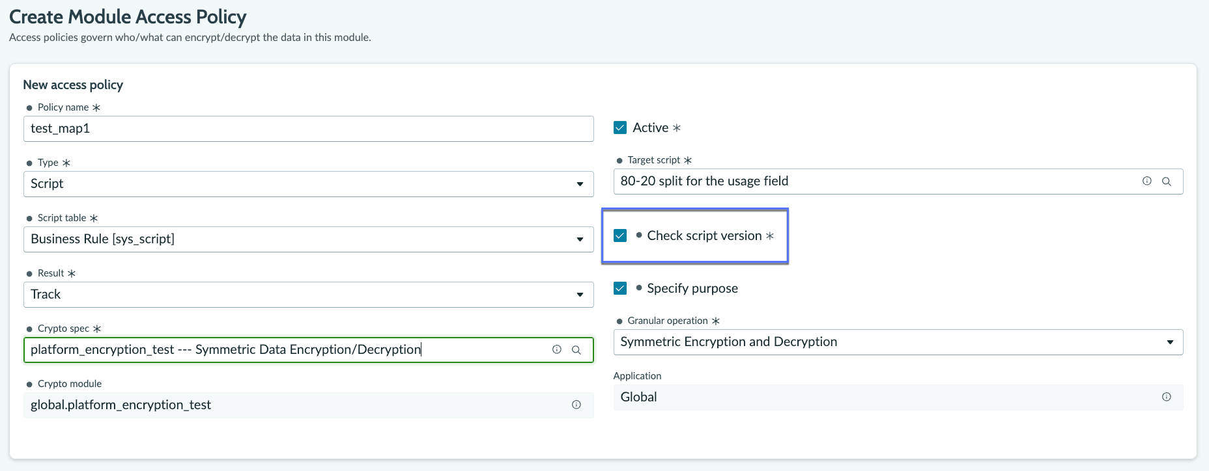Uncheck the Active checkbox
This screenshot has width=1209, height=471.
pyautogui.click(x=620, y=128)
